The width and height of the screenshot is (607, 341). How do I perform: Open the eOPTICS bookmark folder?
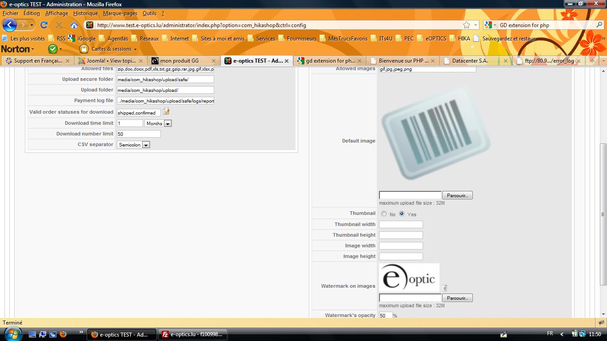[x=431, y=39]
